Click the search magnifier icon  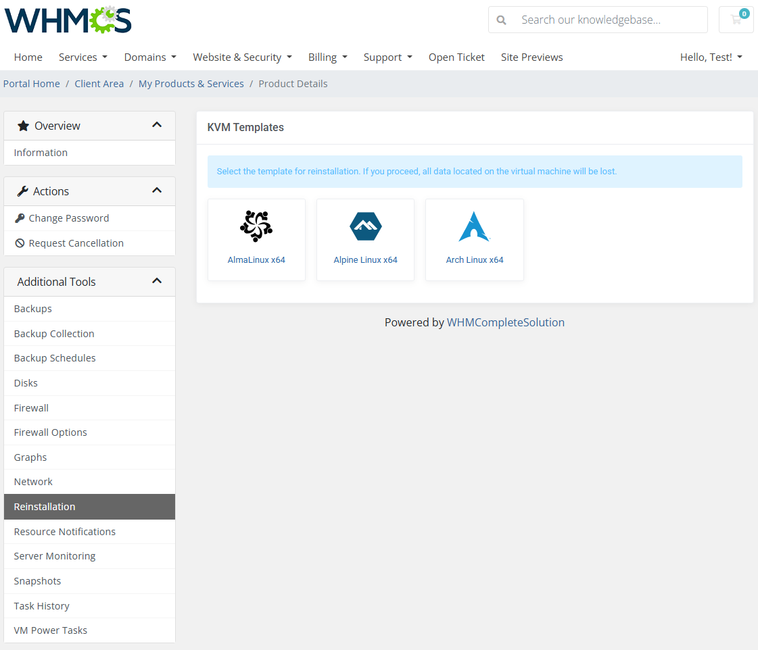(x=501, y=20)
